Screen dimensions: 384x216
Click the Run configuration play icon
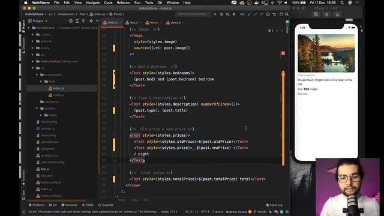[x=215, y=14]
